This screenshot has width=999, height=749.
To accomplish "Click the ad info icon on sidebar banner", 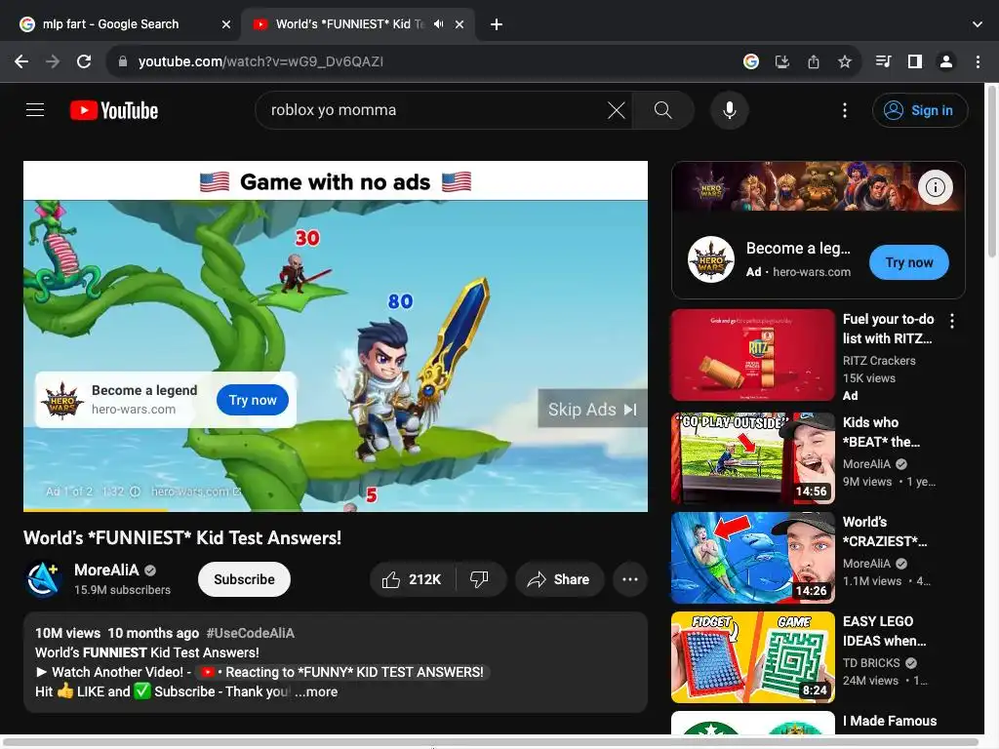I will pos(936,187).
